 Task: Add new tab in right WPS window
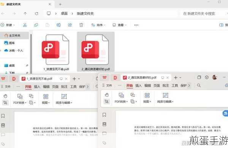[176, 78]
